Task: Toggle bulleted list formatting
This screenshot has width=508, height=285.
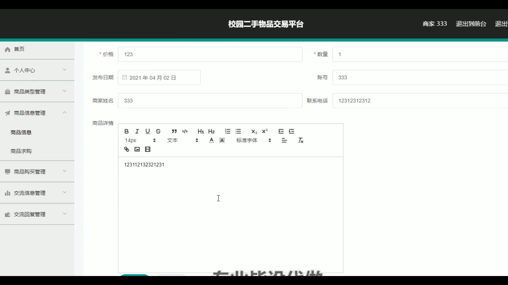Action: pos(238,131)
